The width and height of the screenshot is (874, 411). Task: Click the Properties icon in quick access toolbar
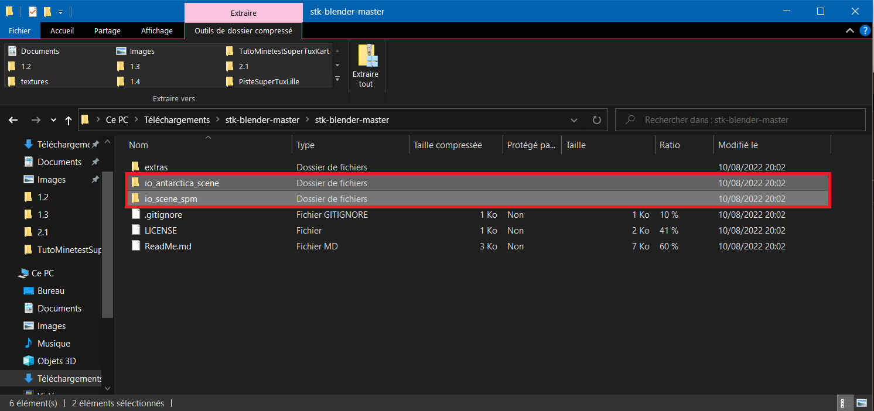[33, 11]
